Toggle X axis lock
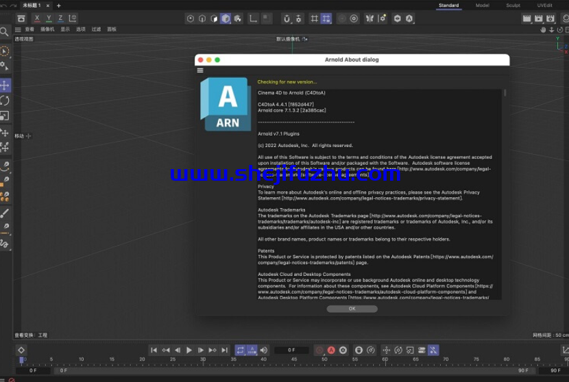 pos(37,18)
